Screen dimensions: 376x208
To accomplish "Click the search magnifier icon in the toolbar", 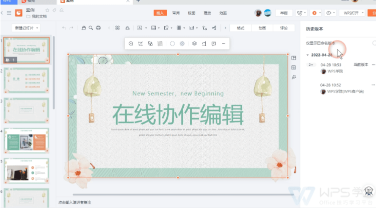I will [x=91, y=28].
